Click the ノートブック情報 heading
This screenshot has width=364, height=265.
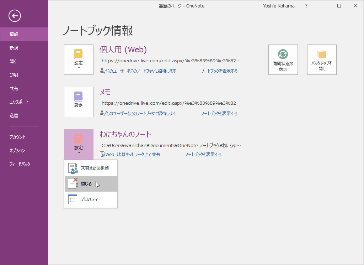pyautogui.click(x=97, y=31)
